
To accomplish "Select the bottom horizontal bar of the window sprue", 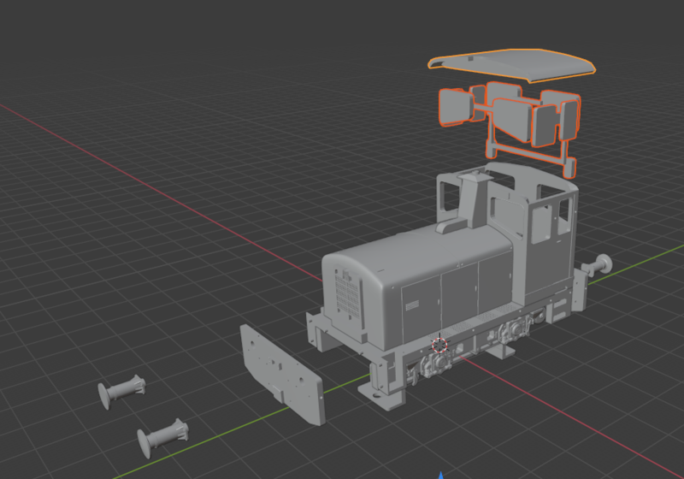I will (528, 156).
